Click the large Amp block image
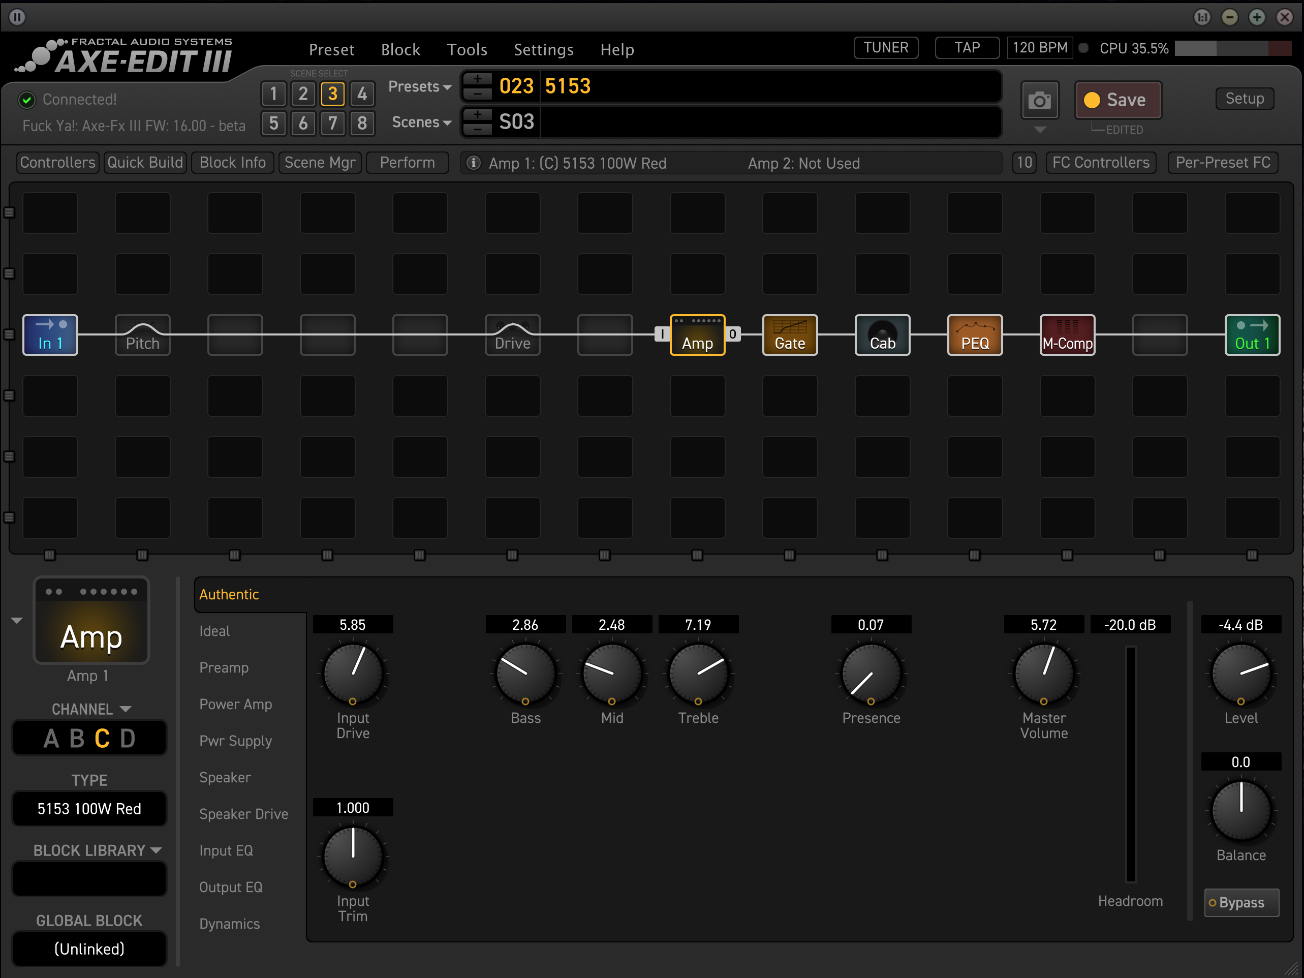 pos(91,620)
